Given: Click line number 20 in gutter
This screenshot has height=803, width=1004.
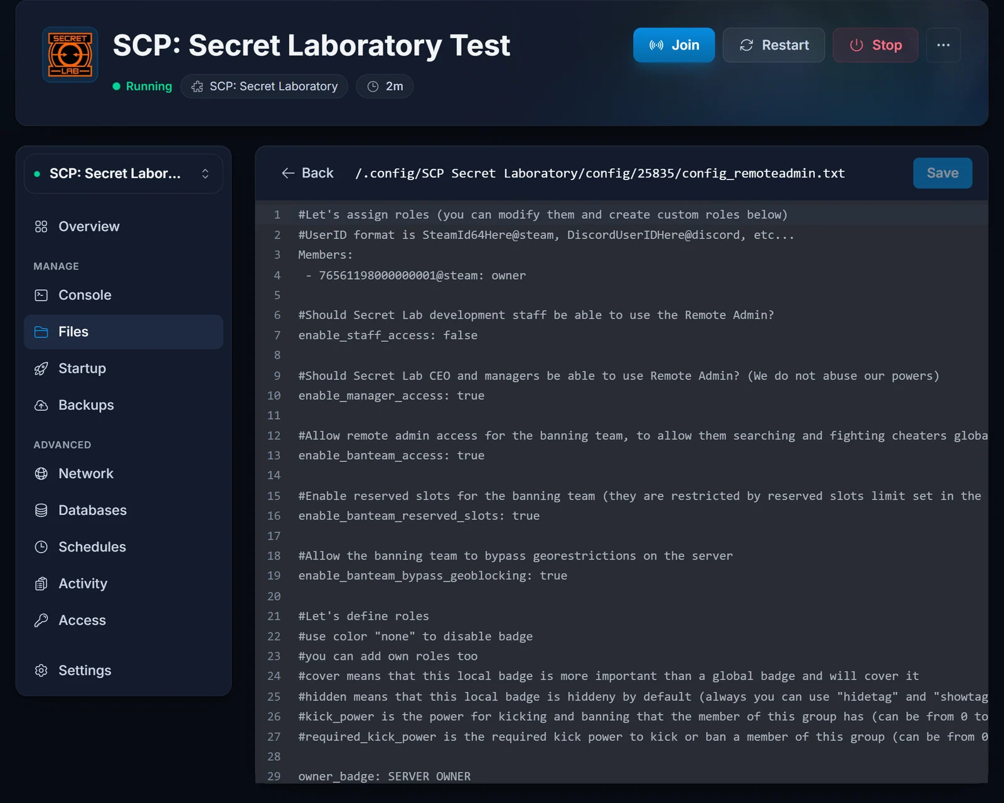Looking at the screenshot, I should click(274, 596).
